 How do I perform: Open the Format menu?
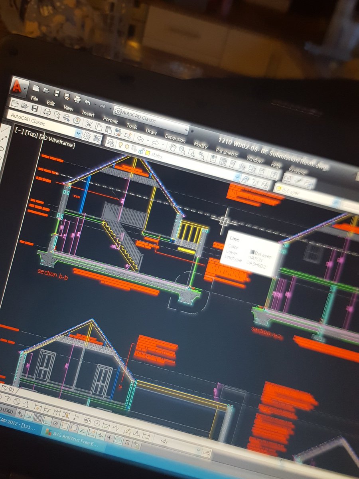[x=110, y=120]
